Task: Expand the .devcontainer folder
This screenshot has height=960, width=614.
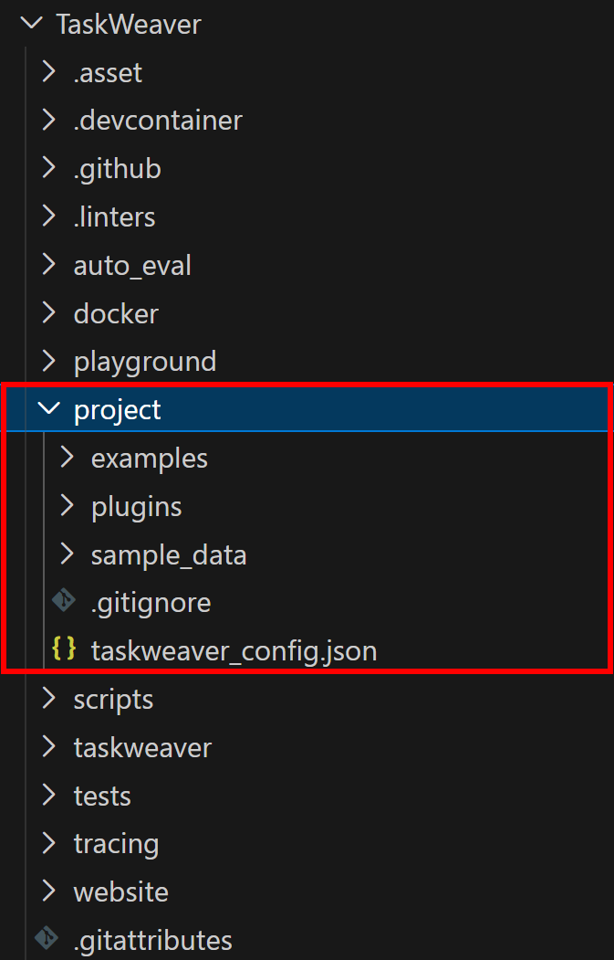Action: click(x=48, y=120)
